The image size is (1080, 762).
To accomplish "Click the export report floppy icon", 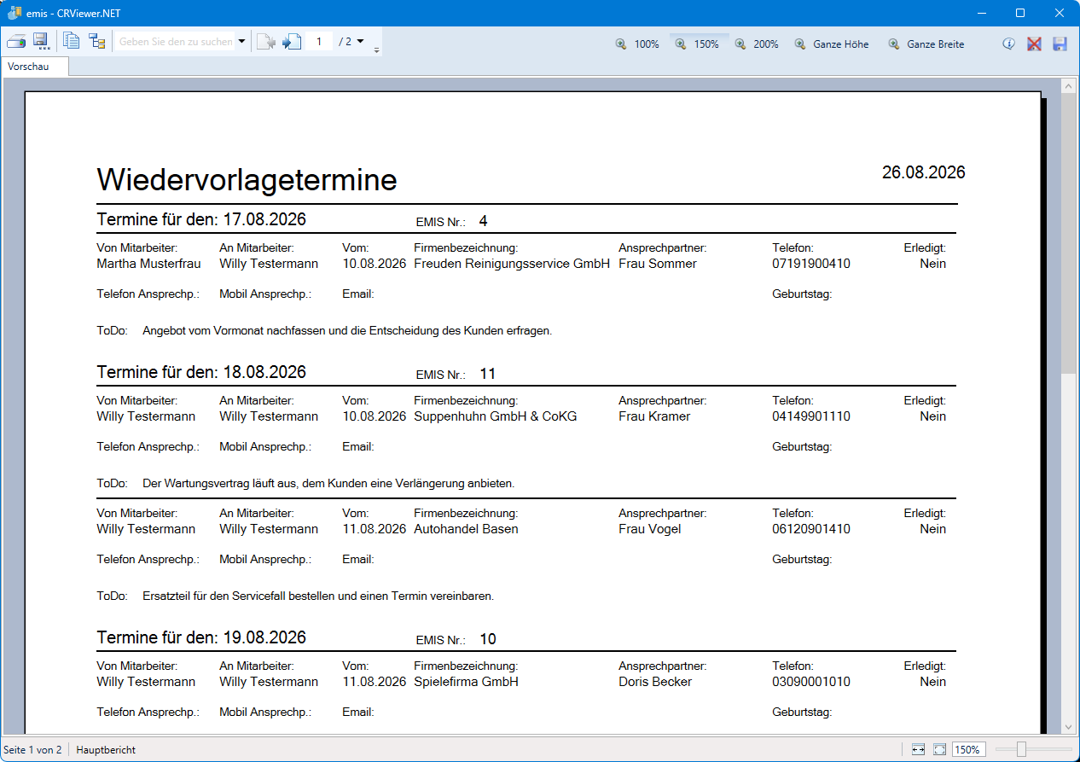I will [41, 41].
